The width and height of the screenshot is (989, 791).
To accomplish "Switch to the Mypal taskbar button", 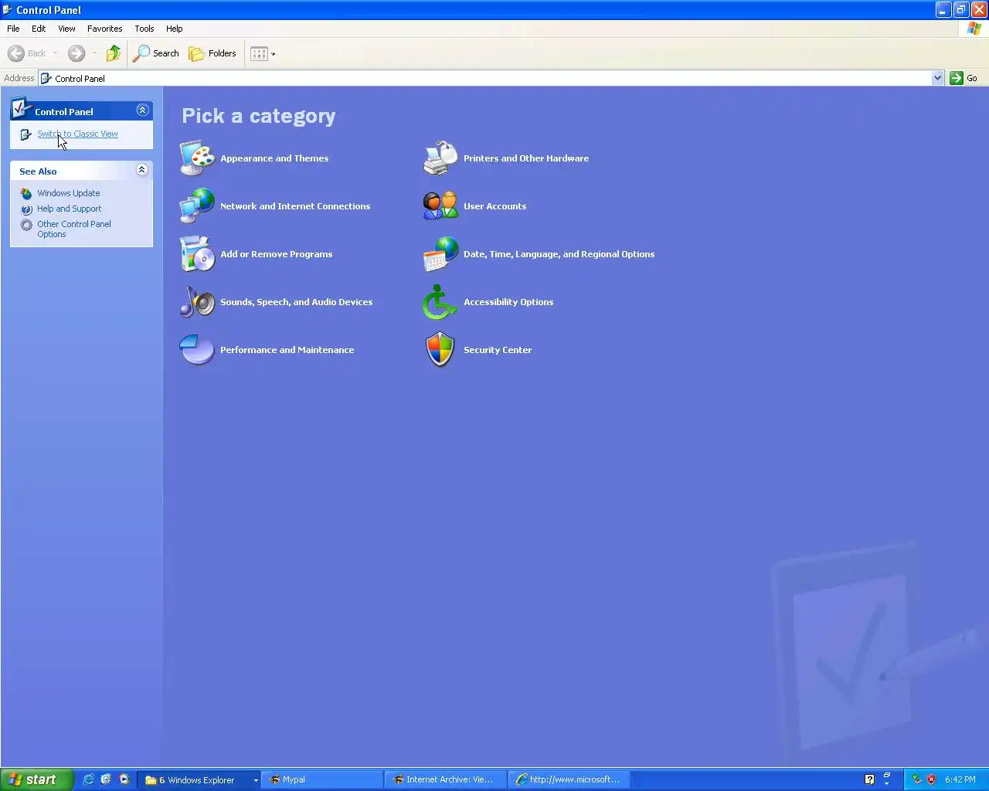I will [x=322, y=779].
